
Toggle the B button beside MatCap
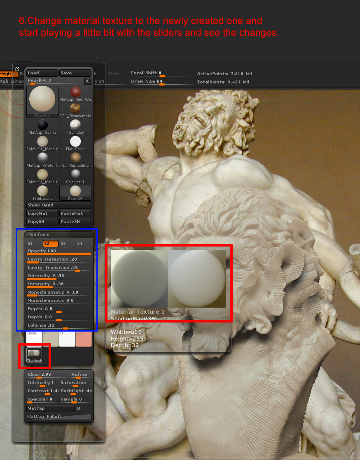click(78, 408)
